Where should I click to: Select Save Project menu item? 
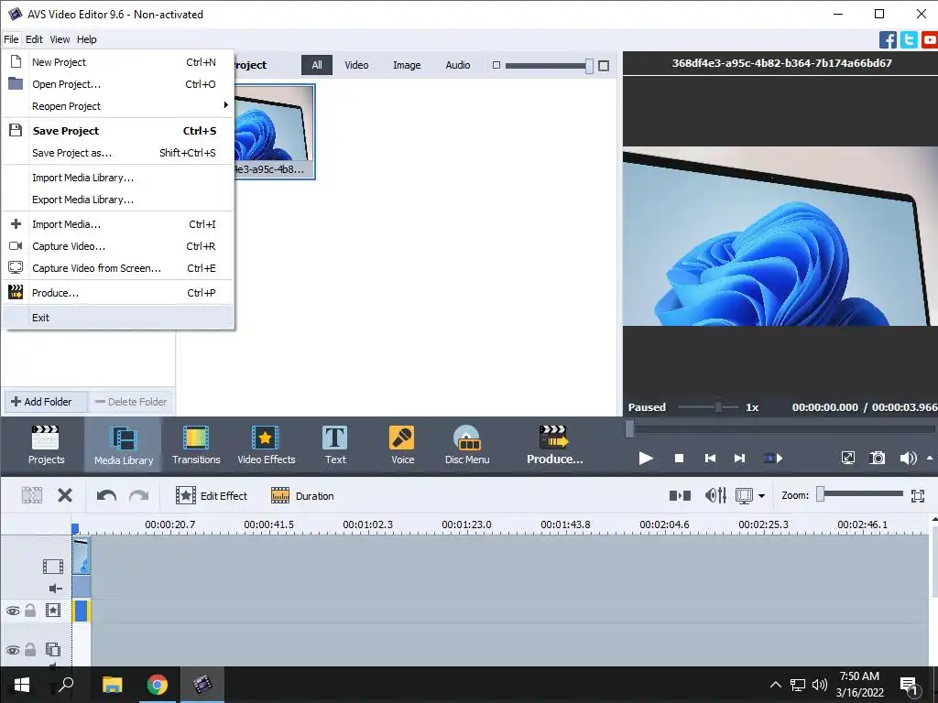point(118,130)
